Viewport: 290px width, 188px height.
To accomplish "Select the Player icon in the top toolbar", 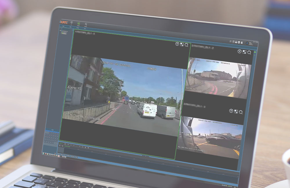I will tap(79, 23).
